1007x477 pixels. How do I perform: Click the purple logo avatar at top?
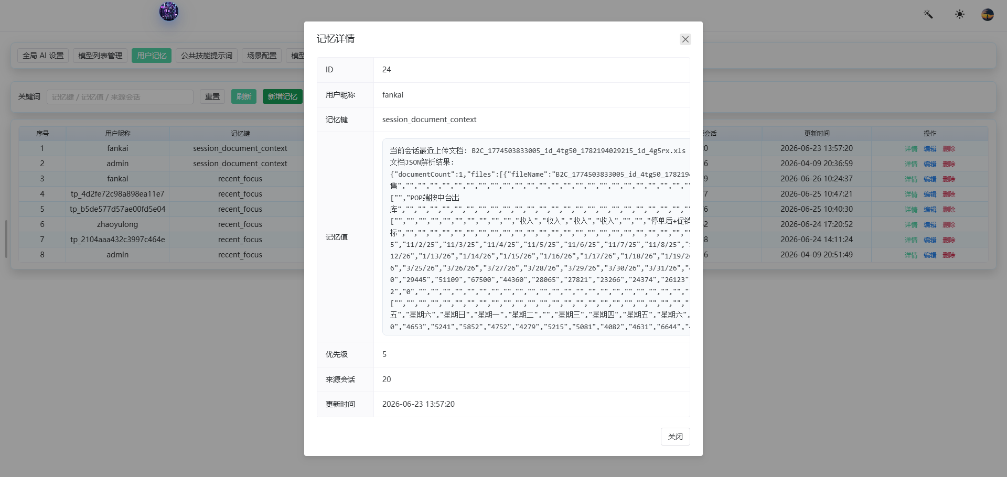pos(169,12)
